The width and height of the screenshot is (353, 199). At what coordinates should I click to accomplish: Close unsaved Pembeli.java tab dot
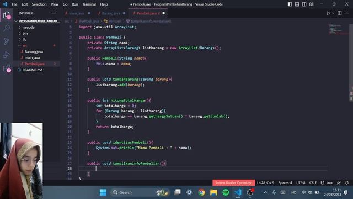164,13
